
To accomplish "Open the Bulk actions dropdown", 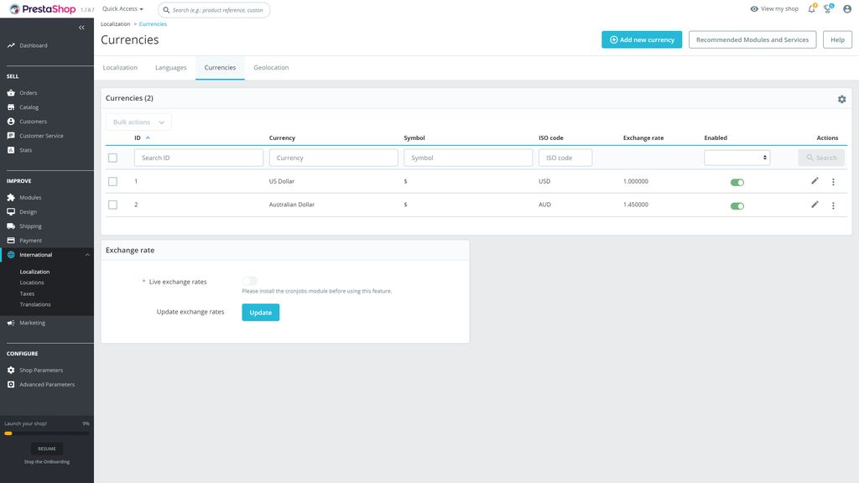I will (136, 122).
